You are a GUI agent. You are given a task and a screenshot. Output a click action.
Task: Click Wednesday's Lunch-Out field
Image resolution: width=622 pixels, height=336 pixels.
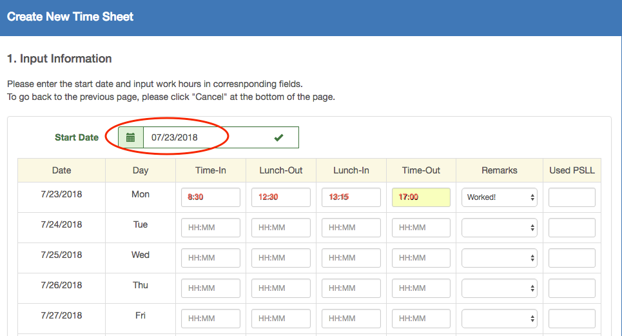pyautogui.click(x=281, y=258)
